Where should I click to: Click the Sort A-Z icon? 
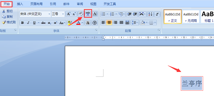[x=150, y=14]
